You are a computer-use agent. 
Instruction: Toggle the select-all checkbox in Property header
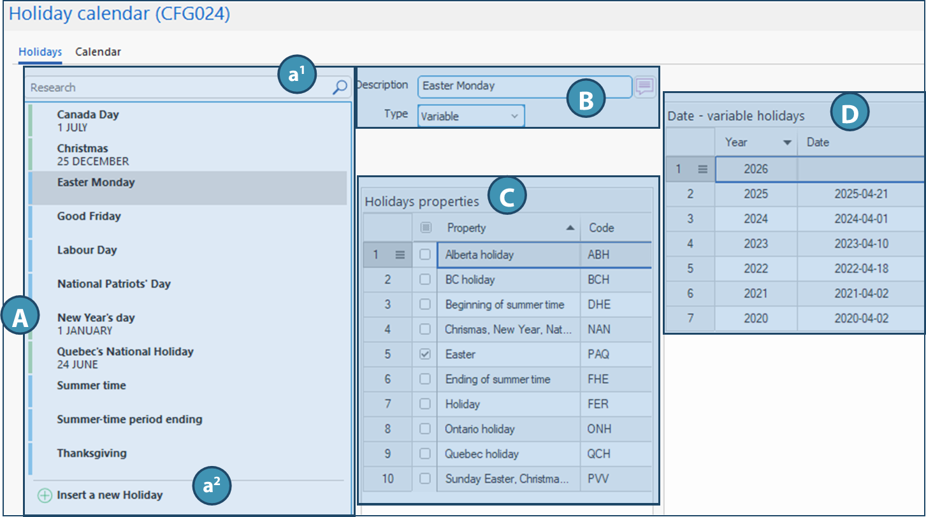[426, 228]
